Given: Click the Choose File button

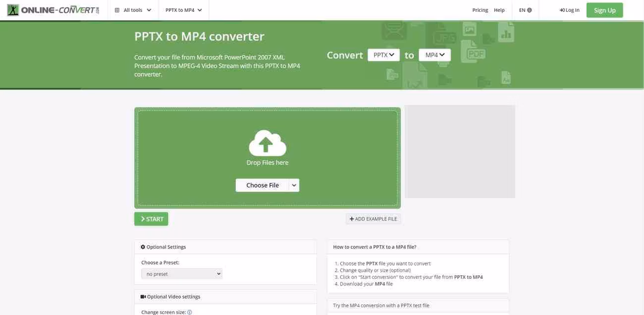Looking at the screenshot, I should point(263,185).
